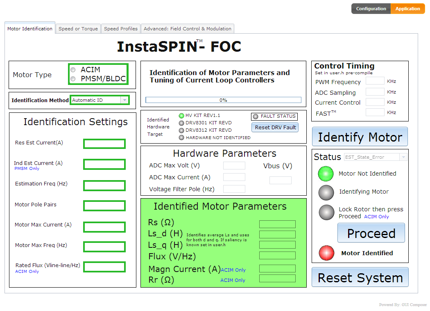Click the grey Identifying Motor status LED
The image size is (430, 311).
(x=326, y=192)
